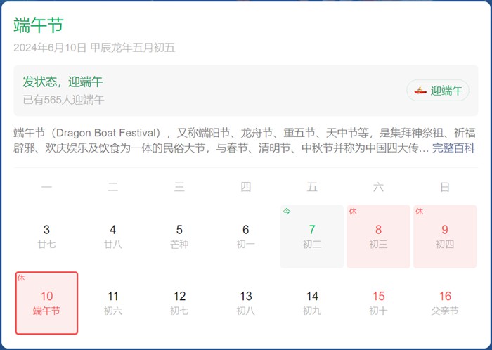Select June 12 初七 date
Screen dimensions: 492x350
point(179,303)
